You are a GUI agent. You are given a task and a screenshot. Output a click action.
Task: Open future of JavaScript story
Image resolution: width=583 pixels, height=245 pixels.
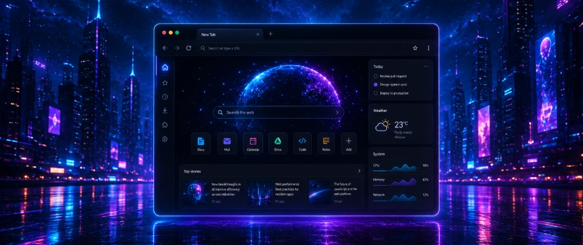[346, 189]
